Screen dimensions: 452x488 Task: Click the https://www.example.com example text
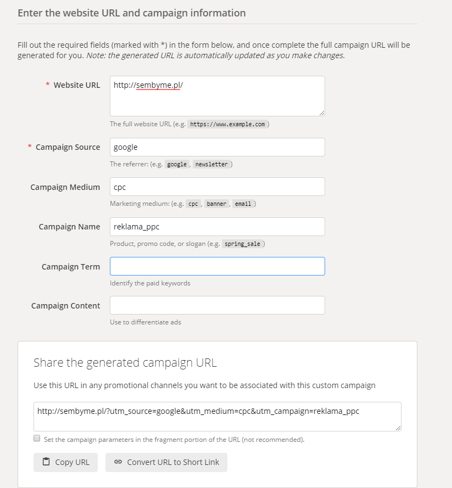(227, 124)
